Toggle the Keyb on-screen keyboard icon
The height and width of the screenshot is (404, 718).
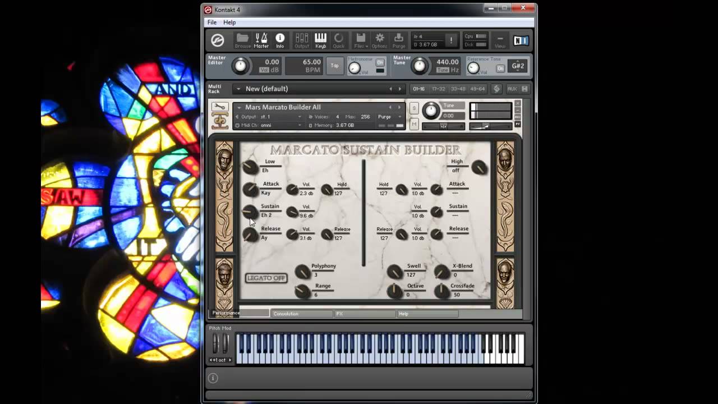(x=320, y=40)
